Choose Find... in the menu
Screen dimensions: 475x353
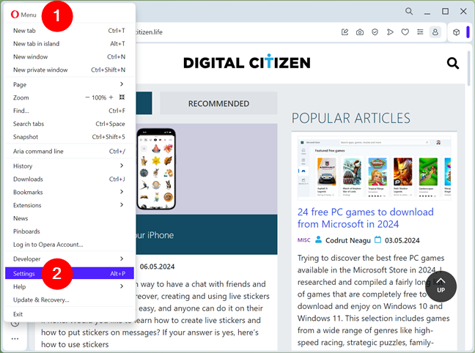click(x=70, y=111)
